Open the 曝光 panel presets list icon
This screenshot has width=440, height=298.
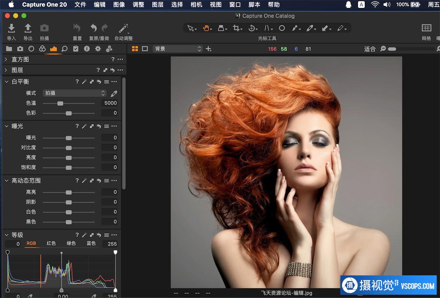[x=106, y=126]
